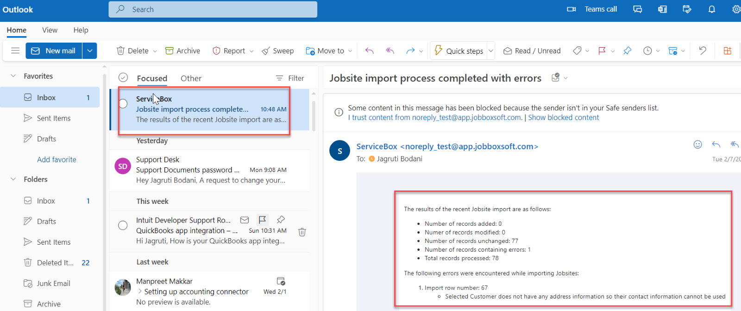
Task: Expand the Flag options dropdown arrow
Action: tap(613, 51)
